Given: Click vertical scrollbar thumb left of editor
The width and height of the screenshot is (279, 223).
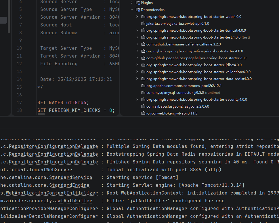Looking at the screenshot, I should (9, 17).
